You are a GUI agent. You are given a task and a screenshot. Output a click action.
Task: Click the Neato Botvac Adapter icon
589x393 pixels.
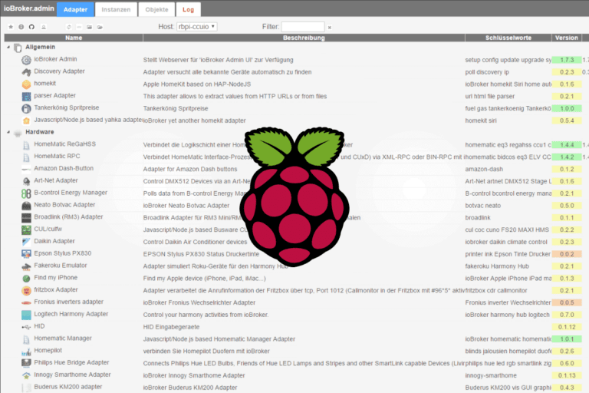(26, 206)
